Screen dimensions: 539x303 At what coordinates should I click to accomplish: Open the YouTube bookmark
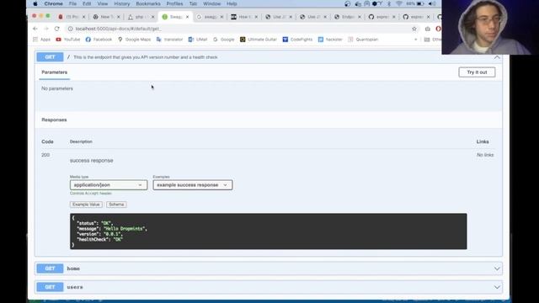click(68, 40)
